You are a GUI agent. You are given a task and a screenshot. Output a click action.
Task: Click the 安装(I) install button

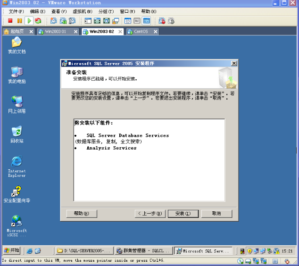pyautogui.click(x=183, y=214)
